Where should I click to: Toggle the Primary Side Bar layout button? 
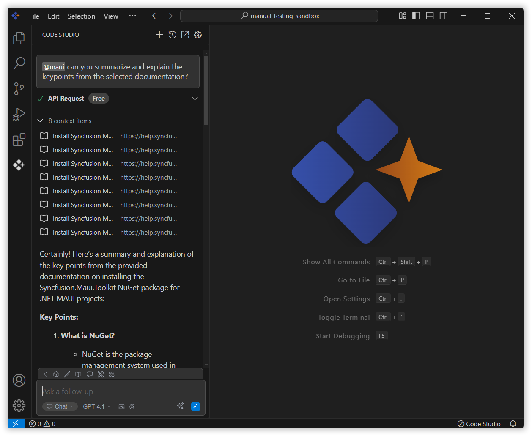click(x=416, y=16)
